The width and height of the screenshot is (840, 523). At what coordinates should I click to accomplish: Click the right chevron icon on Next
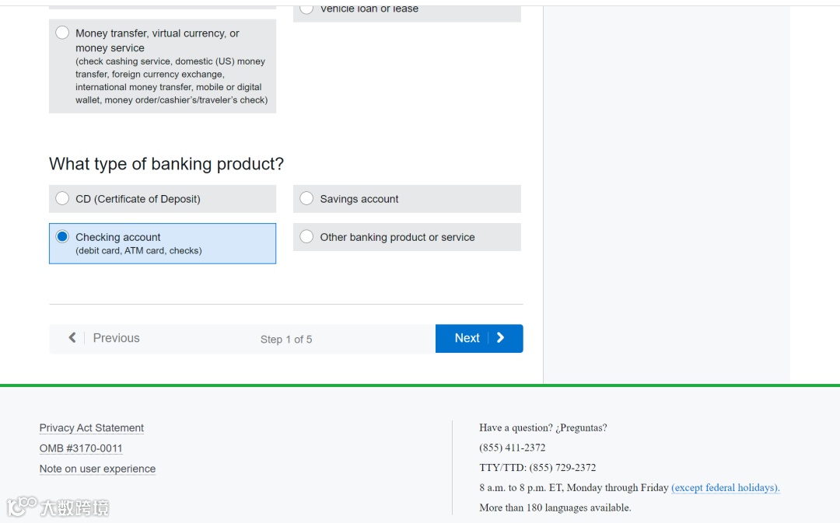coord(500,338)
